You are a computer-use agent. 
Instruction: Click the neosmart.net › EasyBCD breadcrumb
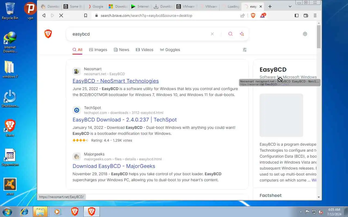(x=104, y=74)
